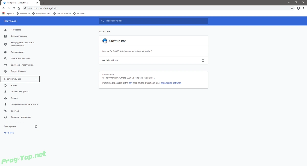Click the site info icon in address bar
Screen dimensions: 307x166
(x=25, y=8)
